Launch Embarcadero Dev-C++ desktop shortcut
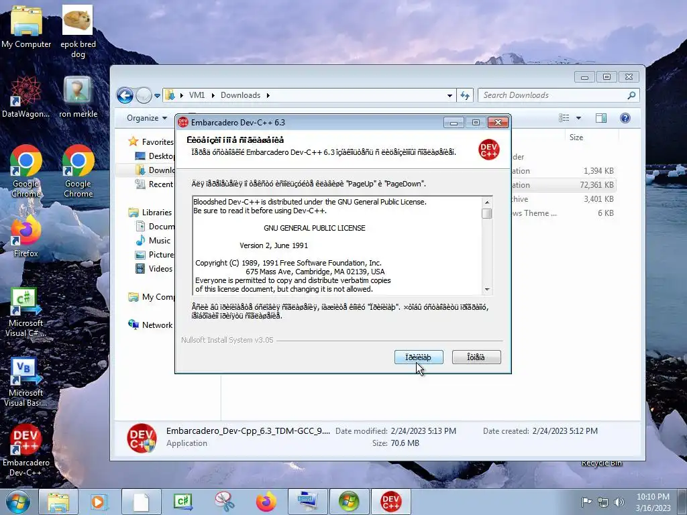The image size is (687, 515). click(x=26, y=451)
